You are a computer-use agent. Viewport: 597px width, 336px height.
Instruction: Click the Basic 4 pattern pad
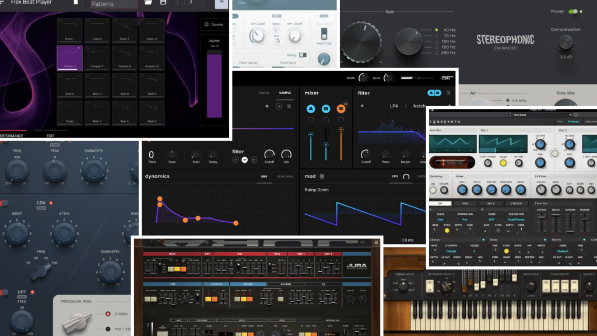125,113
